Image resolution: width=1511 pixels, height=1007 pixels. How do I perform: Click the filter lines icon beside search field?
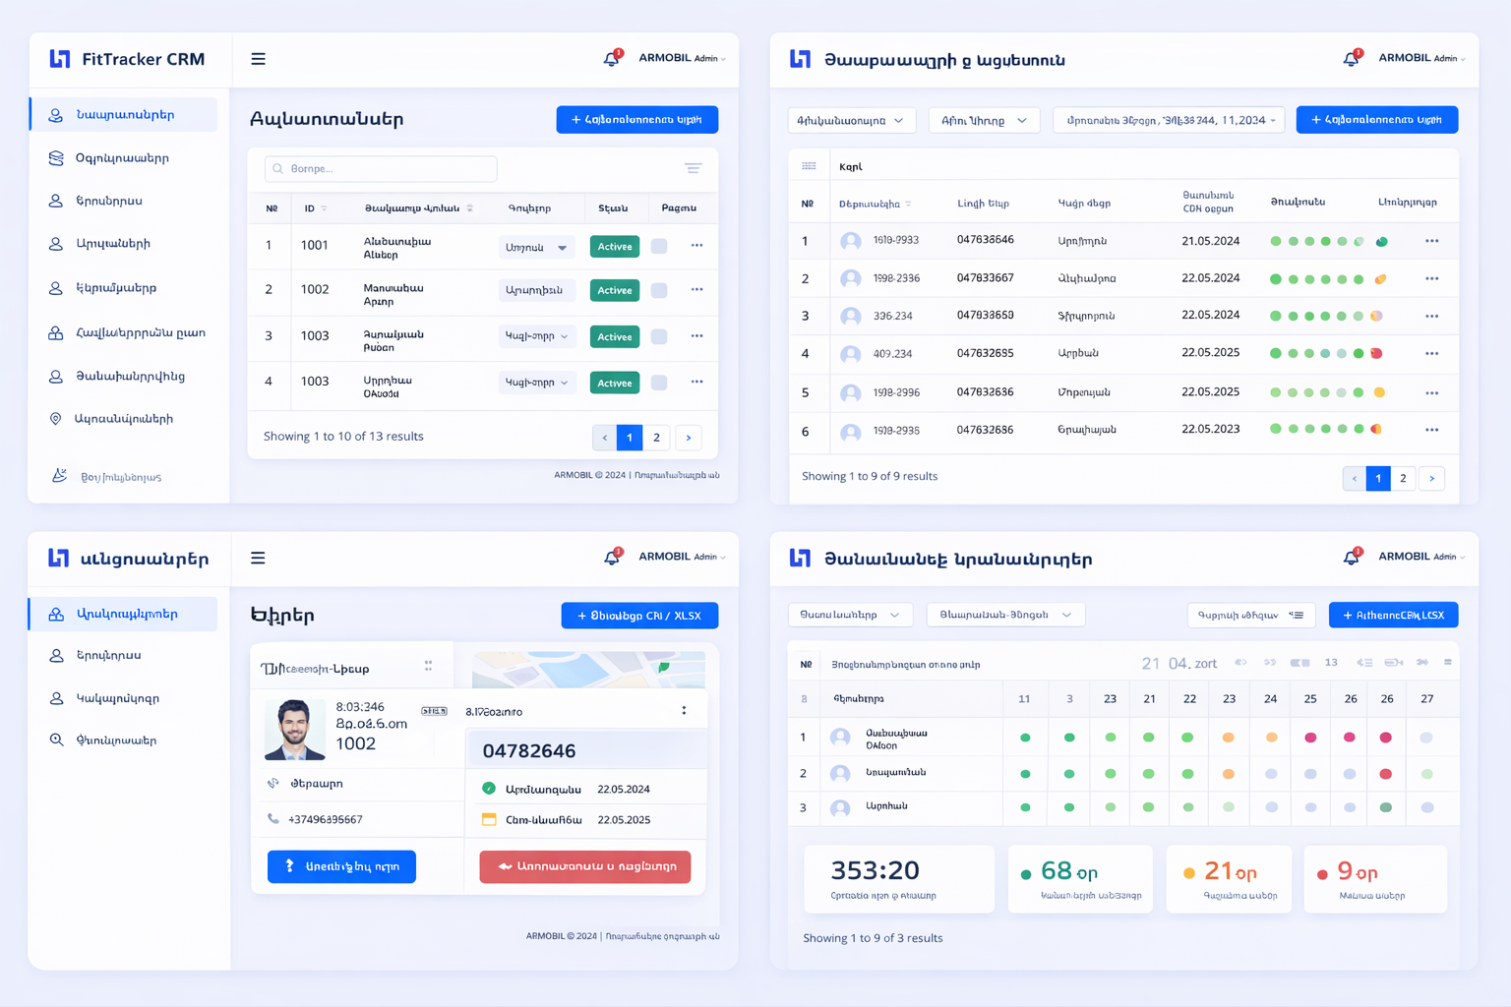693,168
